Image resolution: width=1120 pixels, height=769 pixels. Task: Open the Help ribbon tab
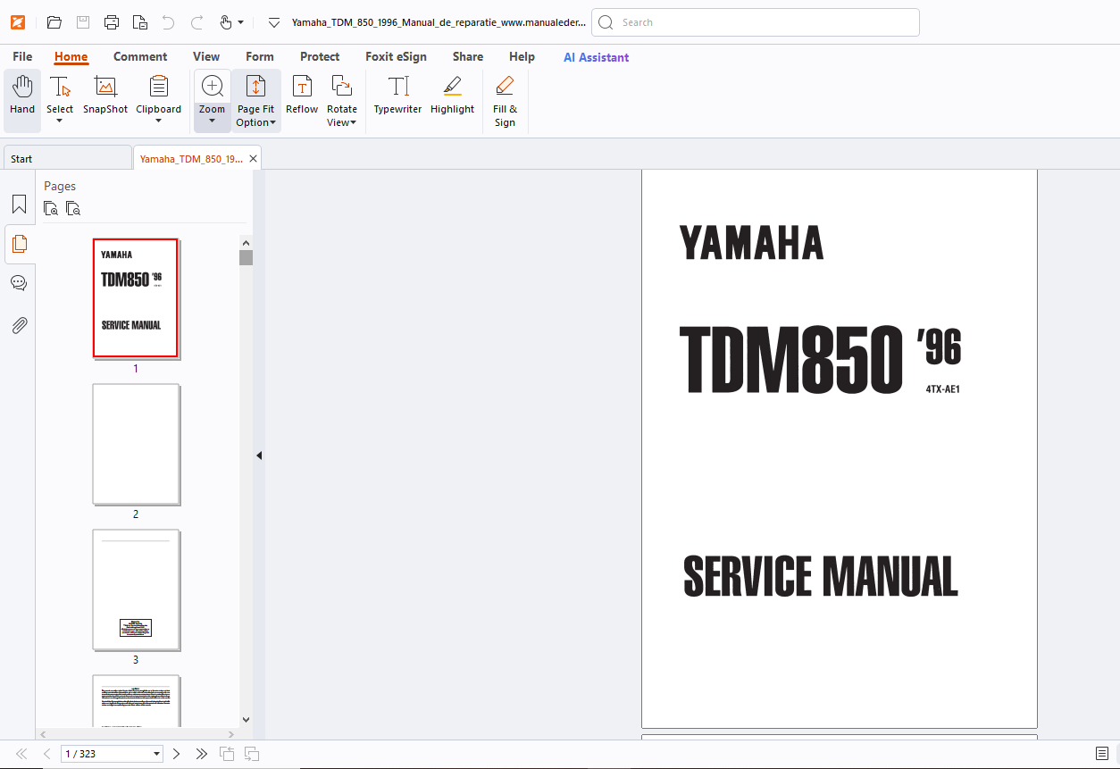pyautogui.click(x=522, y=56)
